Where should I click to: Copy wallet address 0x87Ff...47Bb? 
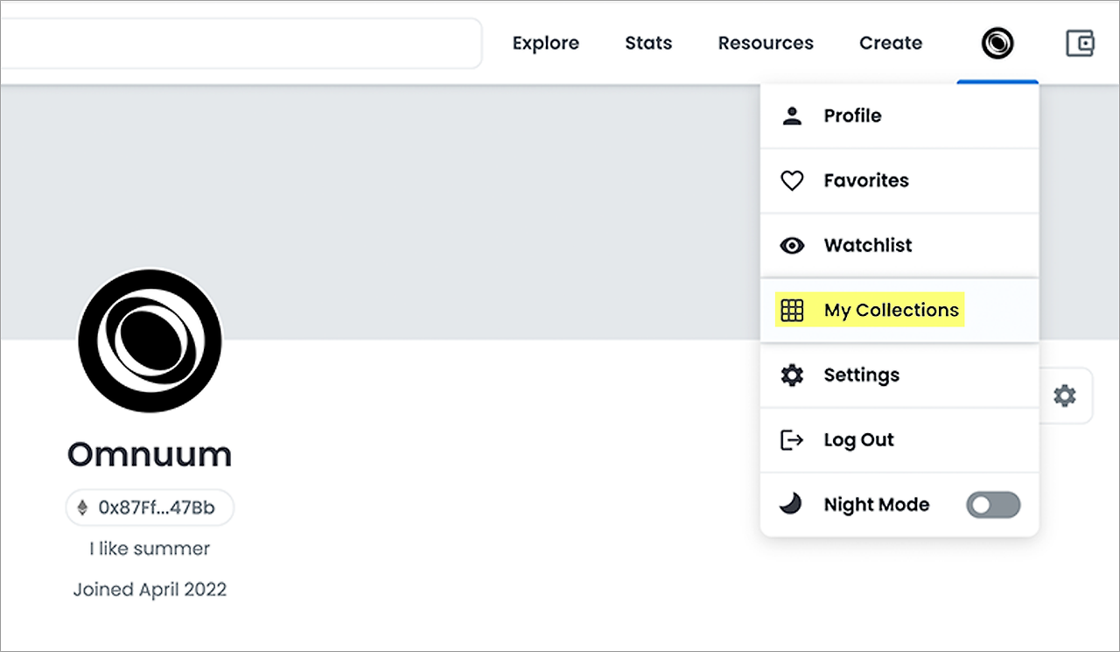tap(150, 508)
